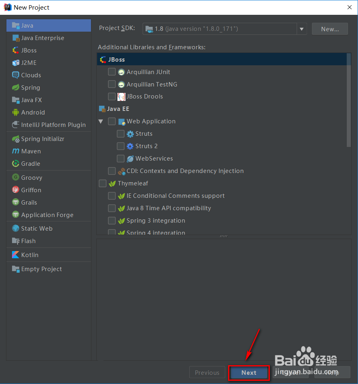The image size is (358, 384).
Task: Tick the CDI Contexts and Dependency Injection checkbox
Action: (112, 171)
